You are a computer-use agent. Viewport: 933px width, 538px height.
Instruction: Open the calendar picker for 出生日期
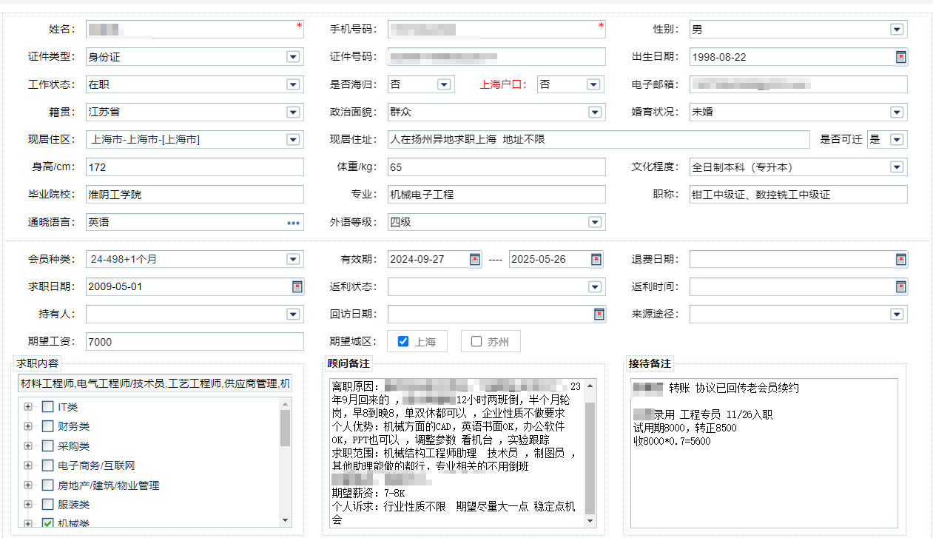coord(900,57)
